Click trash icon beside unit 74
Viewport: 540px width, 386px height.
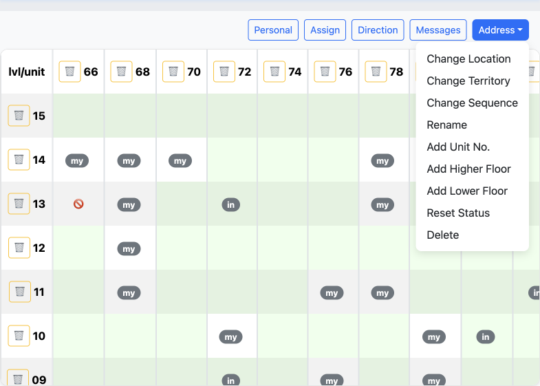point(274,72)
